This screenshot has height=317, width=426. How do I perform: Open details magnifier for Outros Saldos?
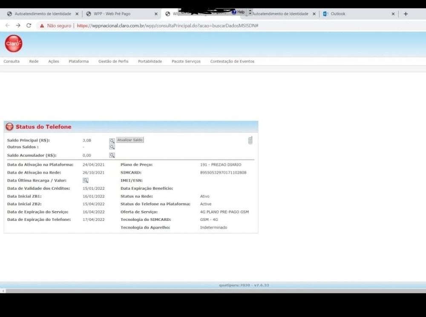112,147
